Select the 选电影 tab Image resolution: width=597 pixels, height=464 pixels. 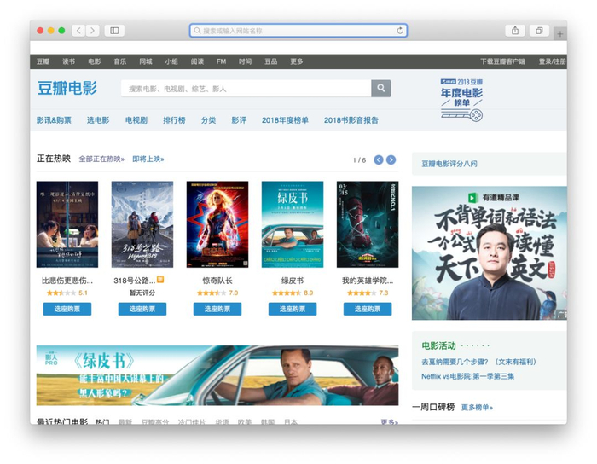98,120
